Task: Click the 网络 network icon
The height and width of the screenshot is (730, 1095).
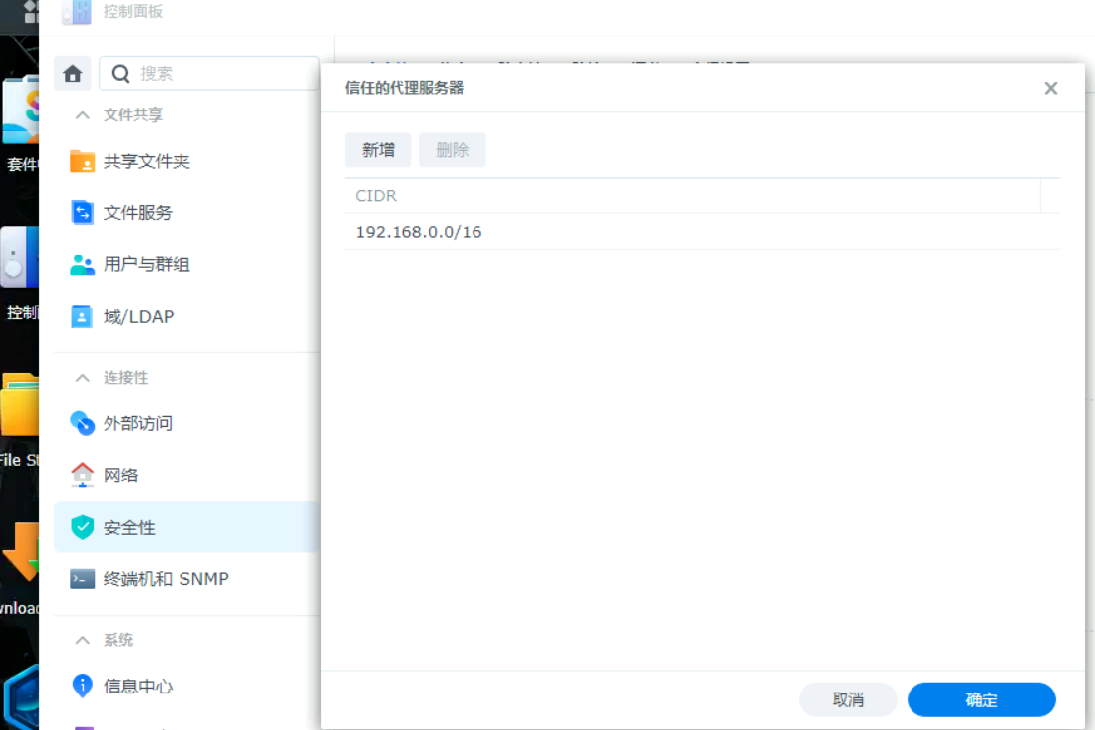Action: pyautogui.click(x=83, y=475)
